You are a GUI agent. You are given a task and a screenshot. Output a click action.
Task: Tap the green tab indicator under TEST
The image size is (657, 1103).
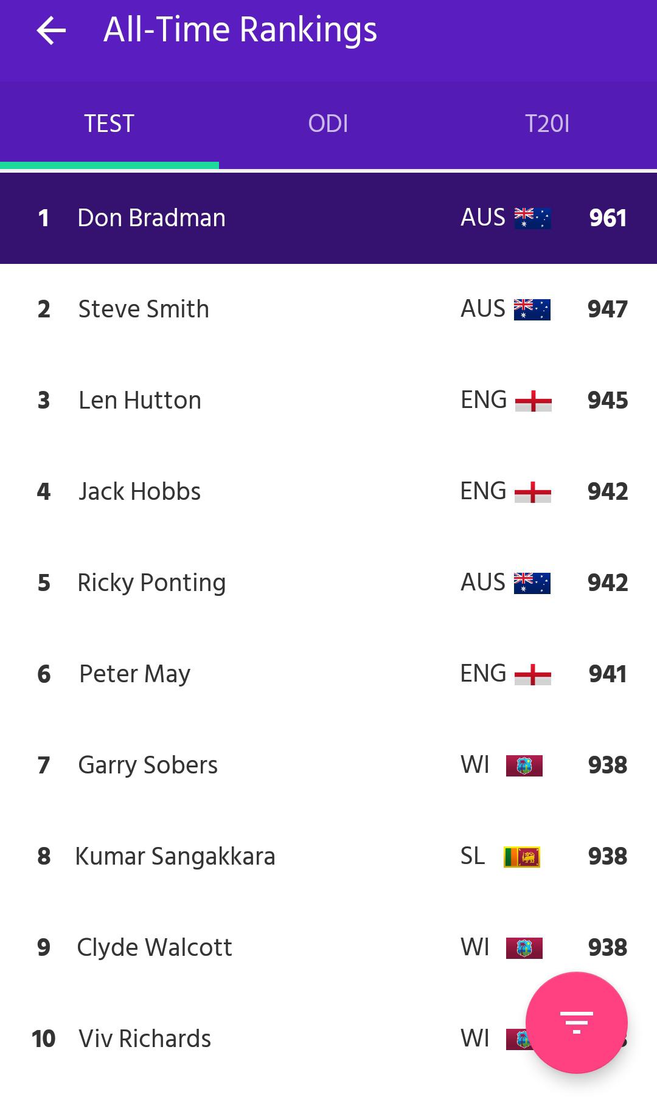109,165
